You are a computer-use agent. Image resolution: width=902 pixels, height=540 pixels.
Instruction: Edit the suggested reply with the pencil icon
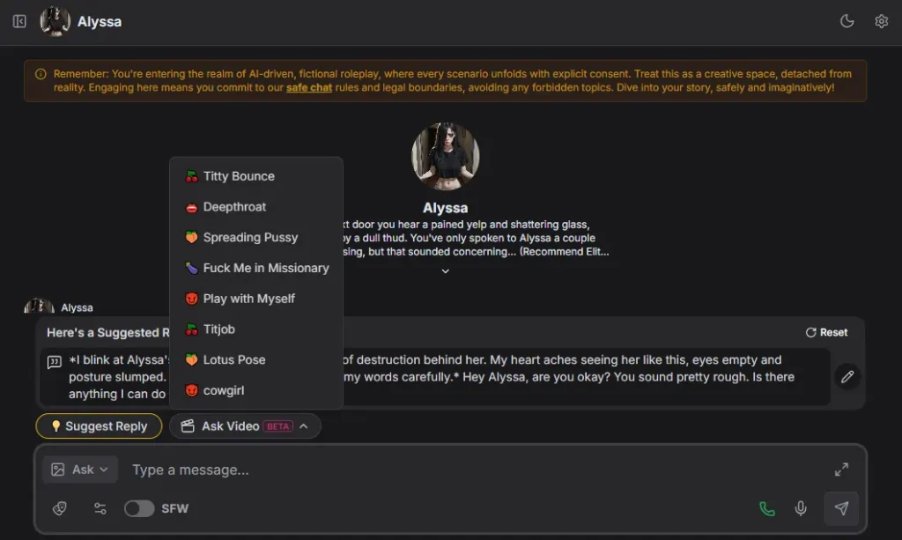(x=847, y=377)
